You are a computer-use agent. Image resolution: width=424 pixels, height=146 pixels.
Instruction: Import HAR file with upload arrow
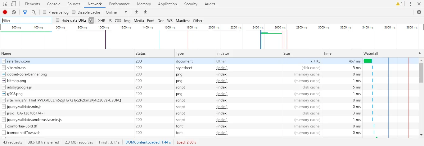(x=137, y=12)
